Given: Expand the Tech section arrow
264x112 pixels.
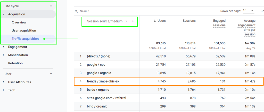Looking at the screenshot, I should [4, 90].
